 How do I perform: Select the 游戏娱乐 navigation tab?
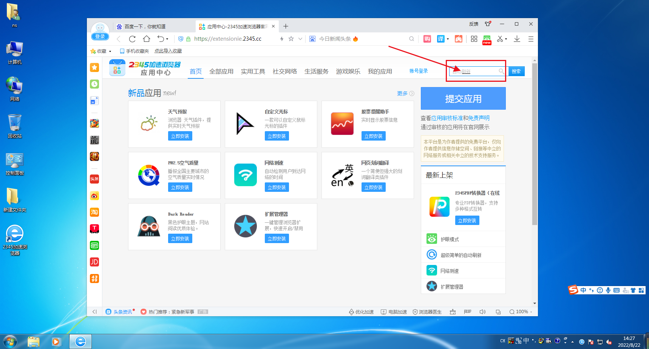click(x=348, y=71)
